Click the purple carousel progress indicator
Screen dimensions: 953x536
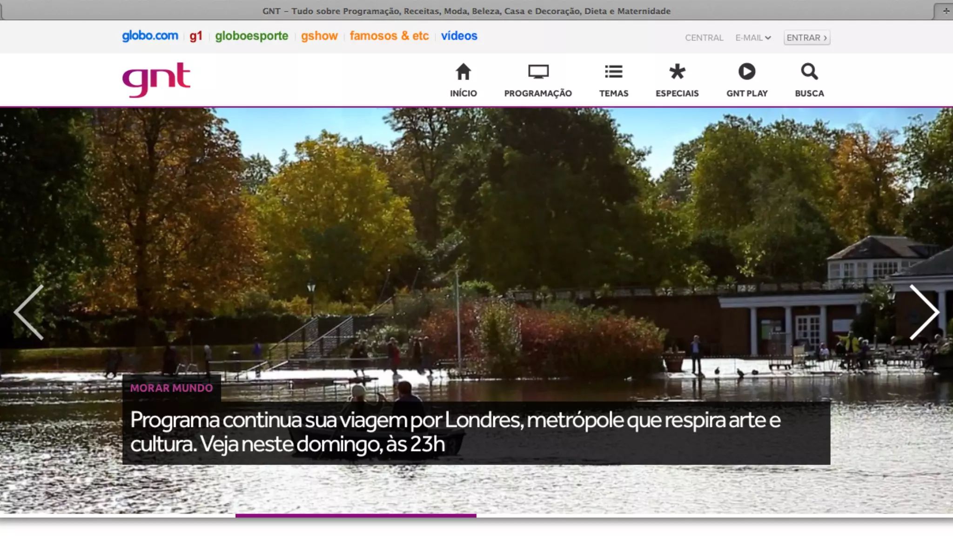tap(356, 515)
